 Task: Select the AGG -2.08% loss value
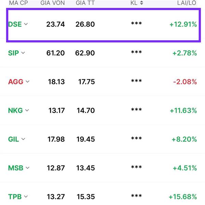185,82
